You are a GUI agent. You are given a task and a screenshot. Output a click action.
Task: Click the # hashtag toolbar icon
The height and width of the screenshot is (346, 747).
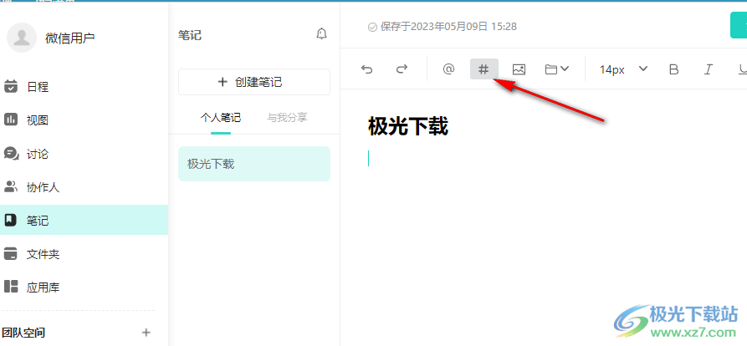click(484, 69)
